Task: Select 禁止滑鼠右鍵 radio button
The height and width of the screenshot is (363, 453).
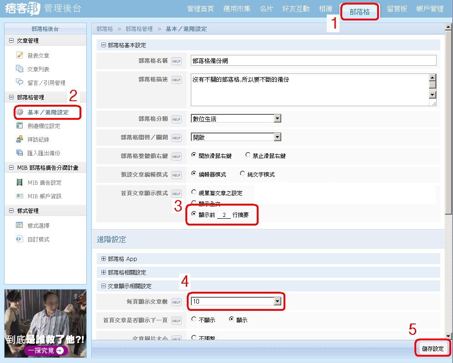Action: (x=248, y=155)
